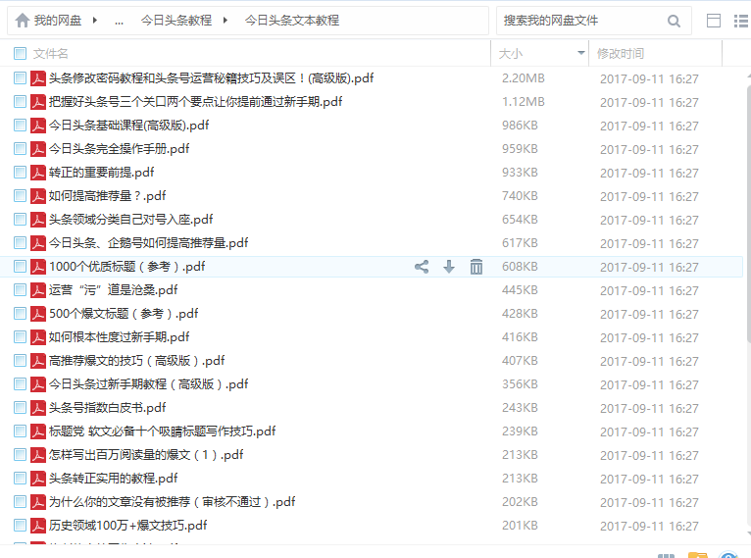
Task: Open 如何根本性度过新手期.pdf file name
Action: pos(120,337)
